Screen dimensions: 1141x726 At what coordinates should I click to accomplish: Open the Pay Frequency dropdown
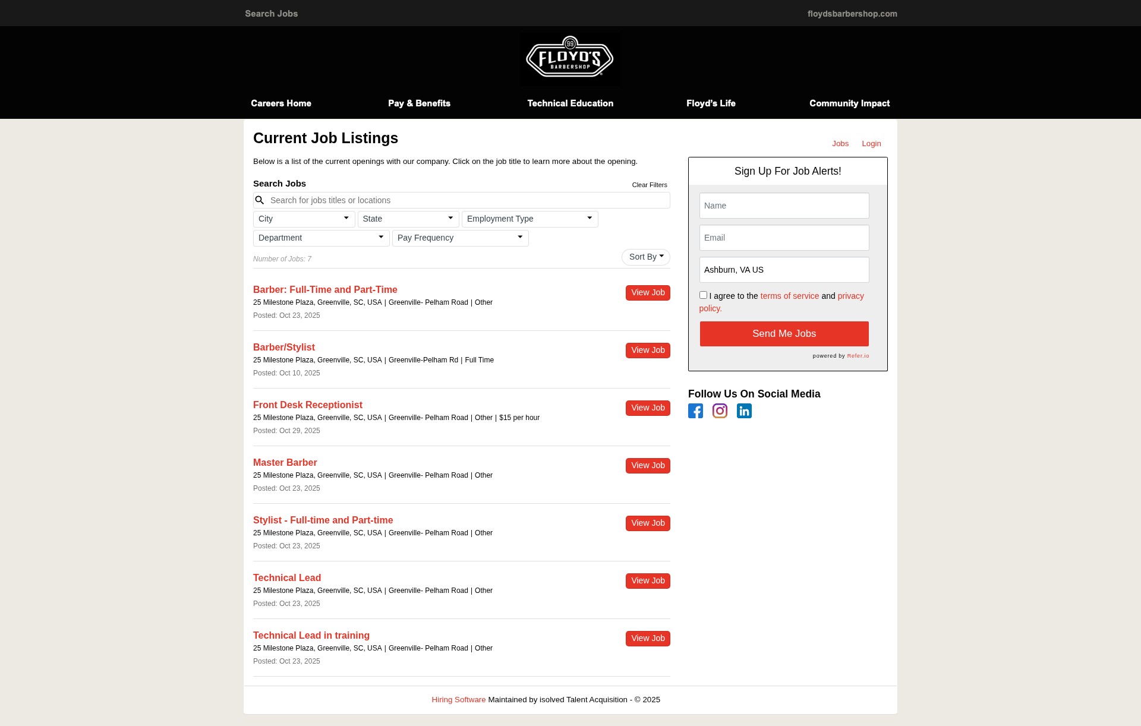click(x=460, y=238)
